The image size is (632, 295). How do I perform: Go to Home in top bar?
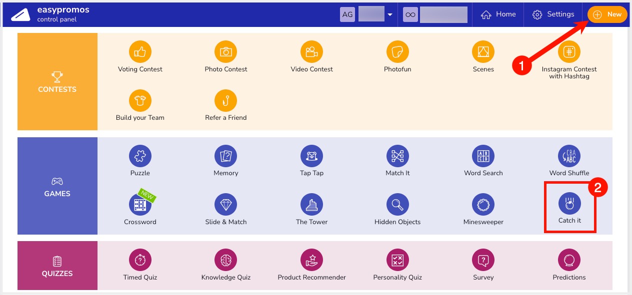pyautogui.click(x=498, y=14)
